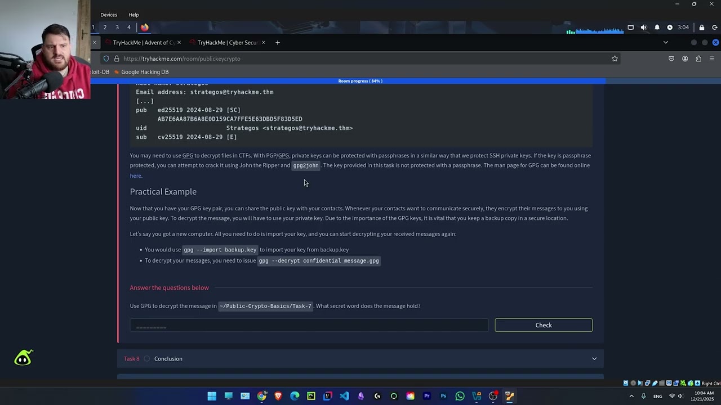Click the key fingerprint AB7E6AA87B6A8E0D159 line
The image size is (721, 405).
click(x=230, y=119)
